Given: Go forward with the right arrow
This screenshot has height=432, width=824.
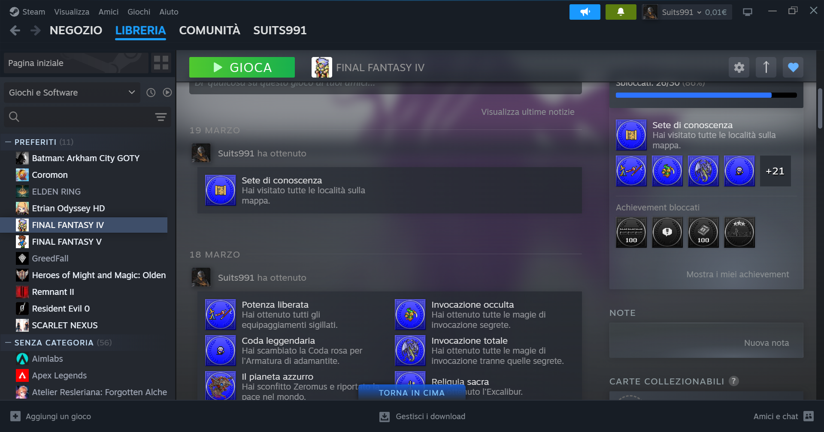Looking at the screenshot, I should coord(36,30).
